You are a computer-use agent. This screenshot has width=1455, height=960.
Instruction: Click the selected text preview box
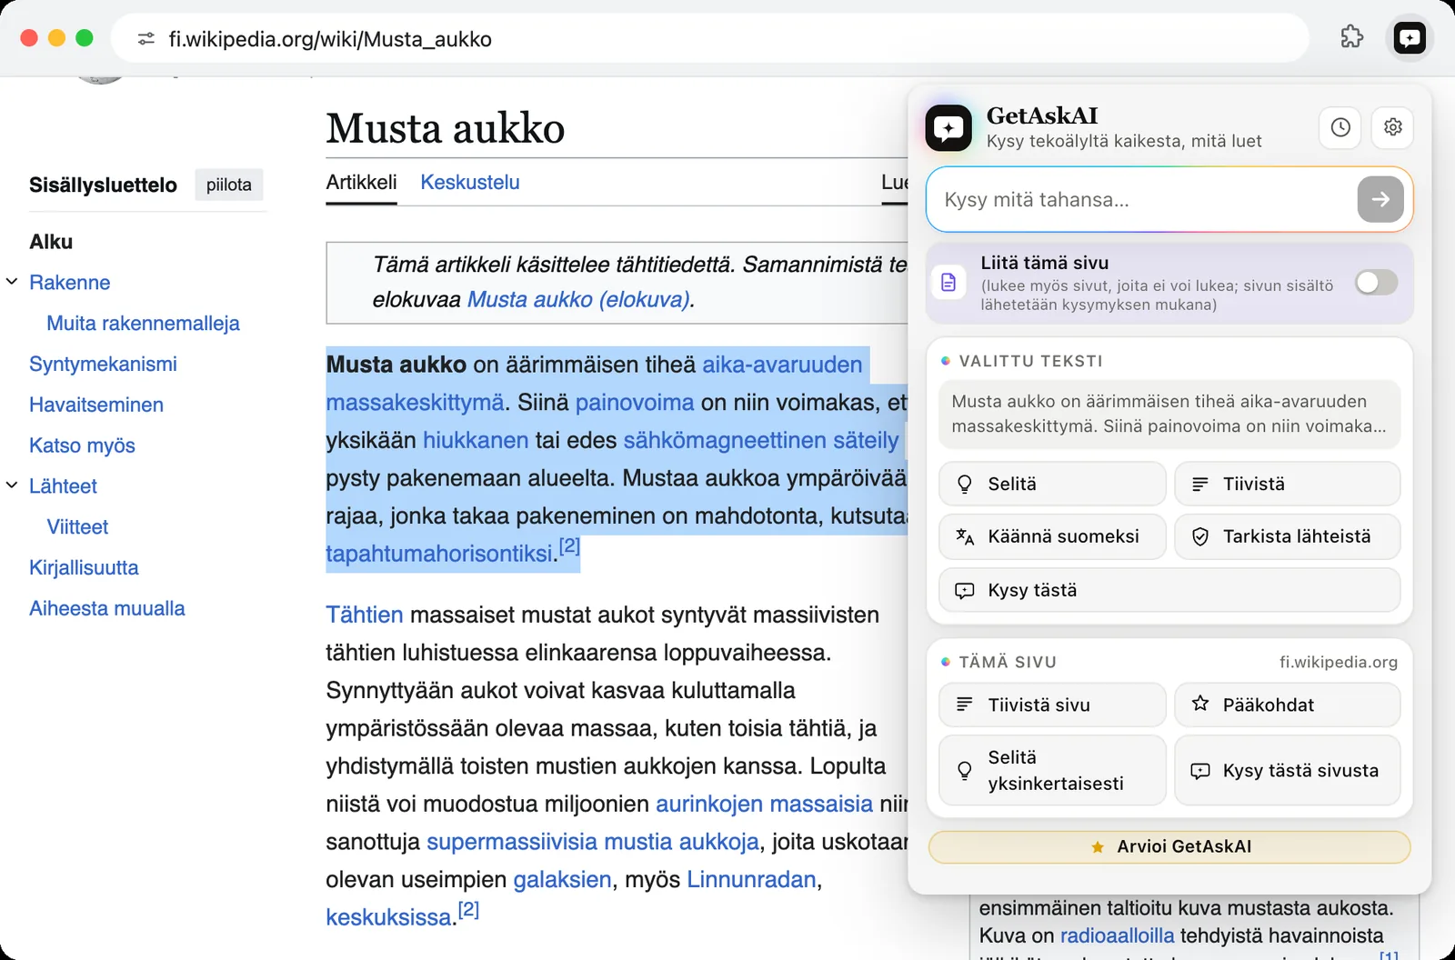pyautogui.click(x=1169, y=414)
